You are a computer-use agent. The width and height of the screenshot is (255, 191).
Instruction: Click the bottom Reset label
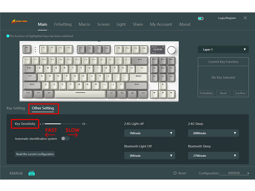coord(182,173)
